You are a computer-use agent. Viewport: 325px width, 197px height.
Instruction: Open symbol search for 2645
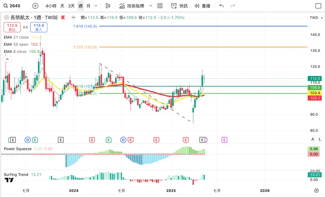click(12, 6)
